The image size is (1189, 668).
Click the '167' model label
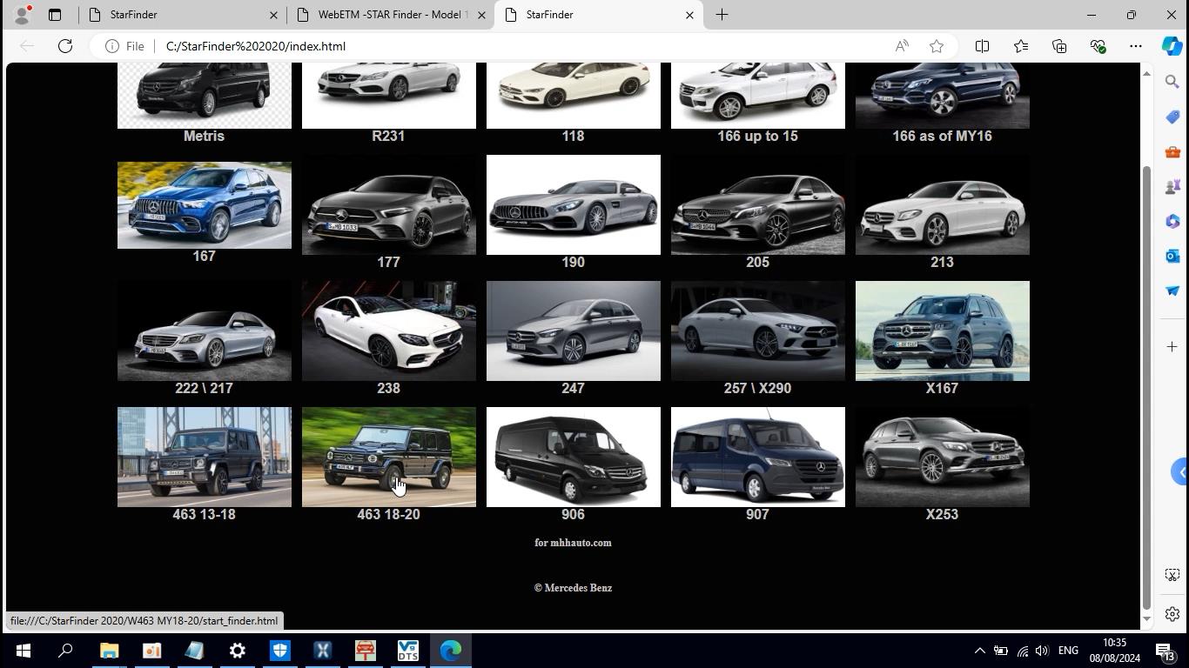204,256
